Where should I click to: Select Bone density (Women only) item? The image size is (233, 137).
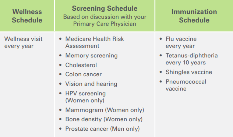[104, 119]
